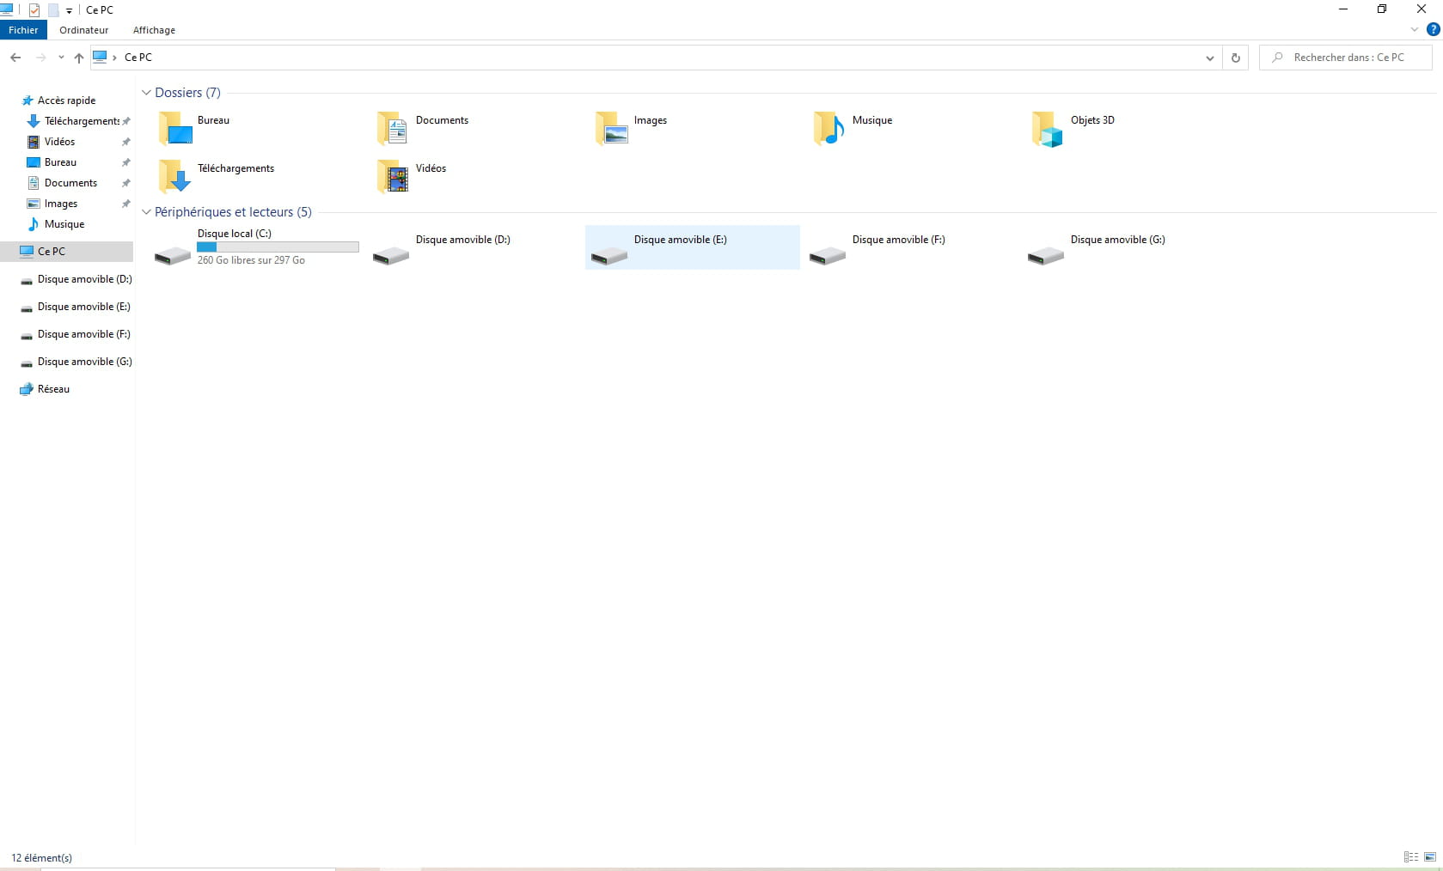
Task: Open the Musique folder icon in Dossiers
Action: (830, 128)
